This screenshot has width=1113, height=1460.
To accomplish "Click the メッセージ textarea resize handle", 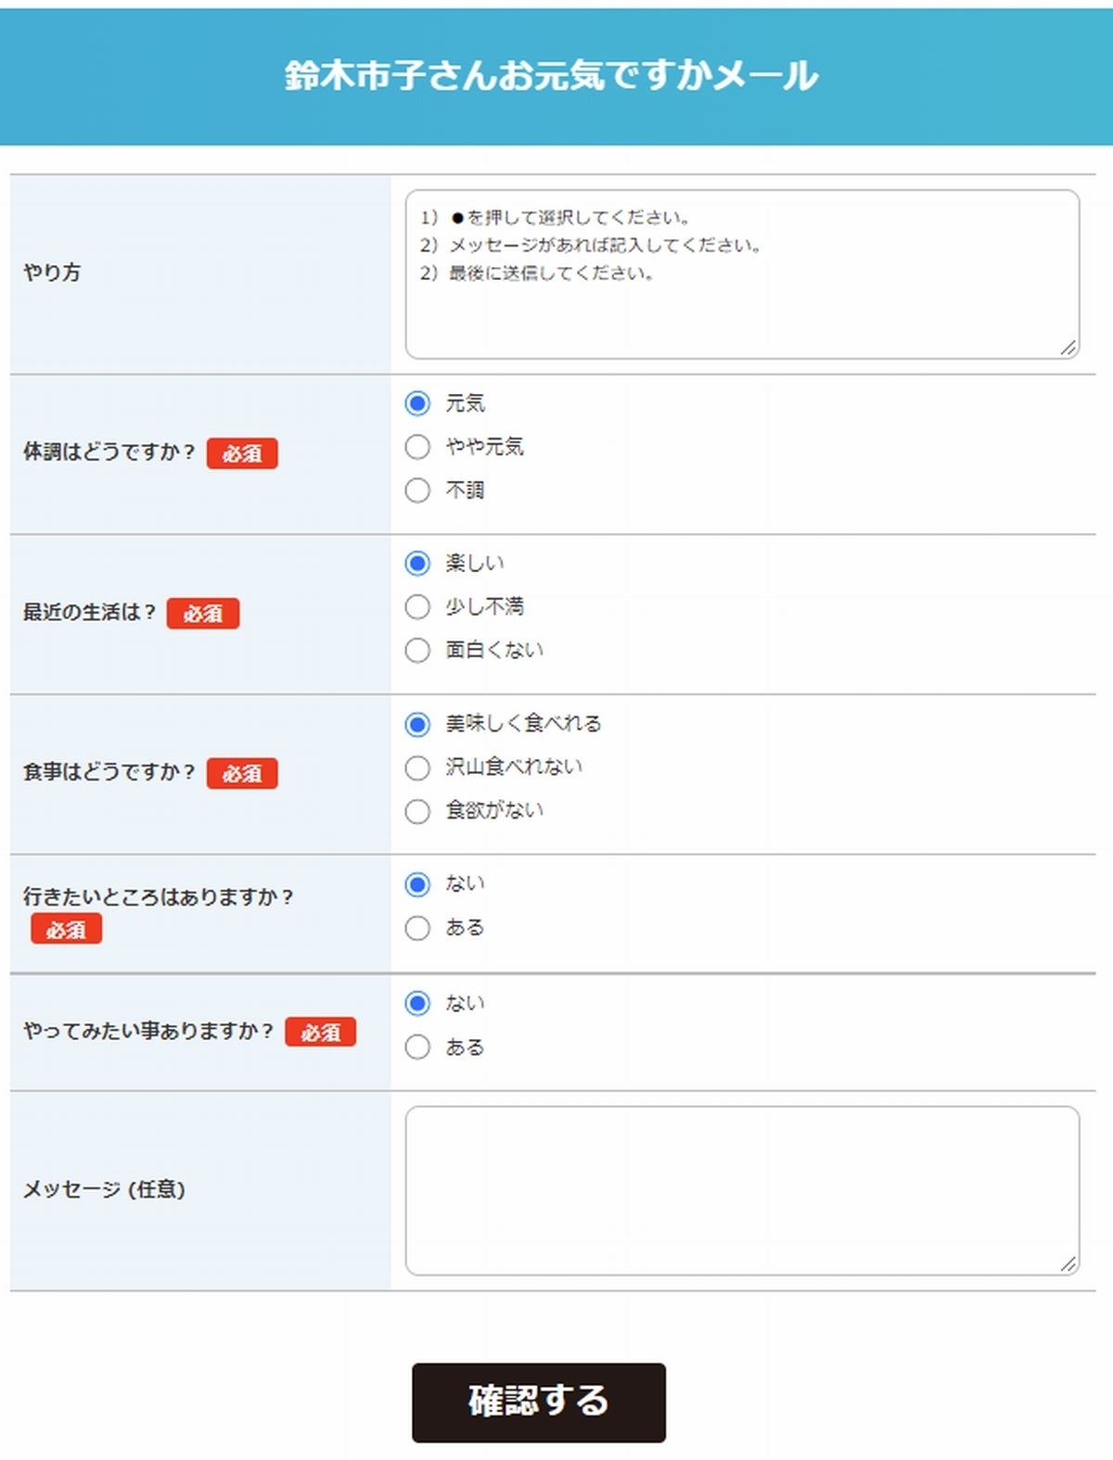I will pyautogui.click(x=1068, y=1264).
